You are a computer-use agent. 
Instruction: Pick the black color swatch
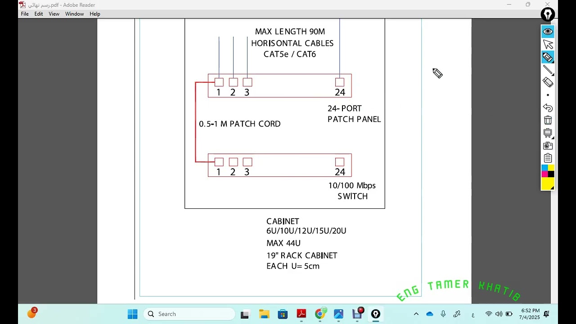pyautogui.click(x=551, y=174)
